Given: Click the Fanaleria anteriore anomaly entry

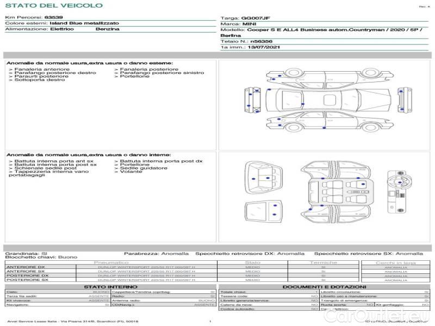Looking at the screenshot, I should point(42,70).
